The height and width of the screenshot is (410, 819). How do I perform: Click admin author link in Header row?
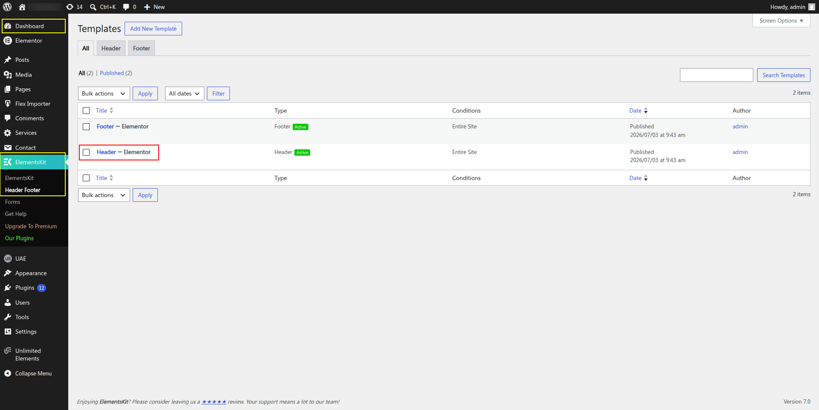[x=740, y=152]
